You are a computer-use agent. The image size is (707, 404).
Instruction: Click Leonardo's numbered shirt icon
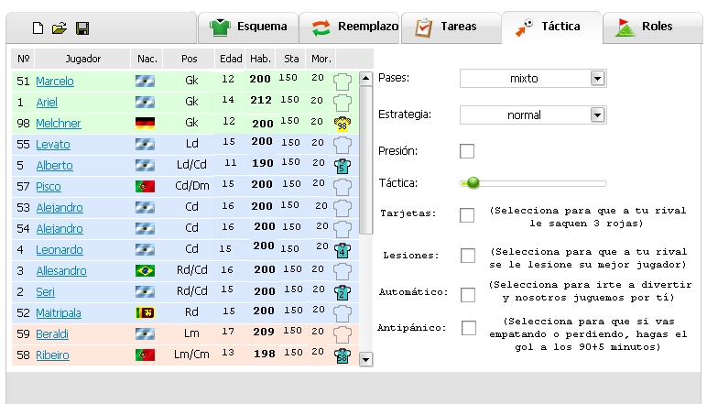[x=343, y=250]
